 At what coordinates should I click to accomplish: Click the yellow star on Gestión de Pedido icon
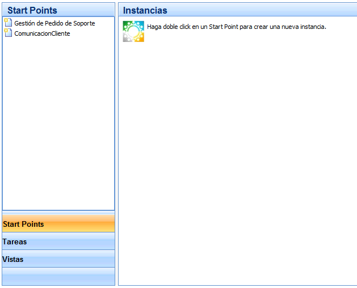point(6,20)
